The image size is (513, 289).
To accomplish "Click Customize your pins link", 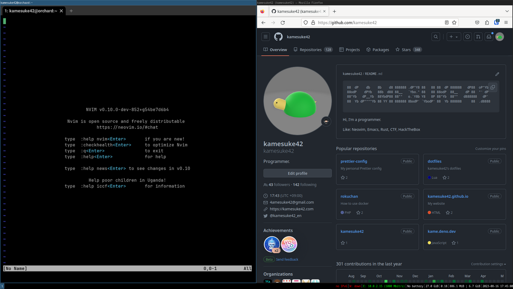I will [491, 149].
